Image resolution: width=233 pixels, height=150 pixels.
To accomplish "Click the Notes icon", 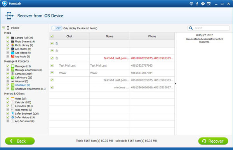I will 13,98.
